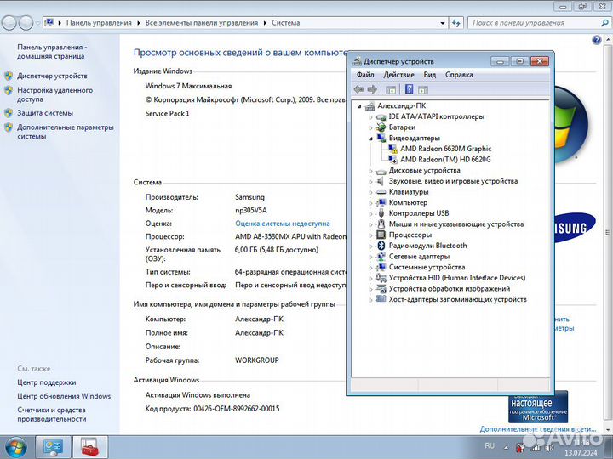
Task: Expand the Сетевые адаптеры node
Action: click(370, 257)
